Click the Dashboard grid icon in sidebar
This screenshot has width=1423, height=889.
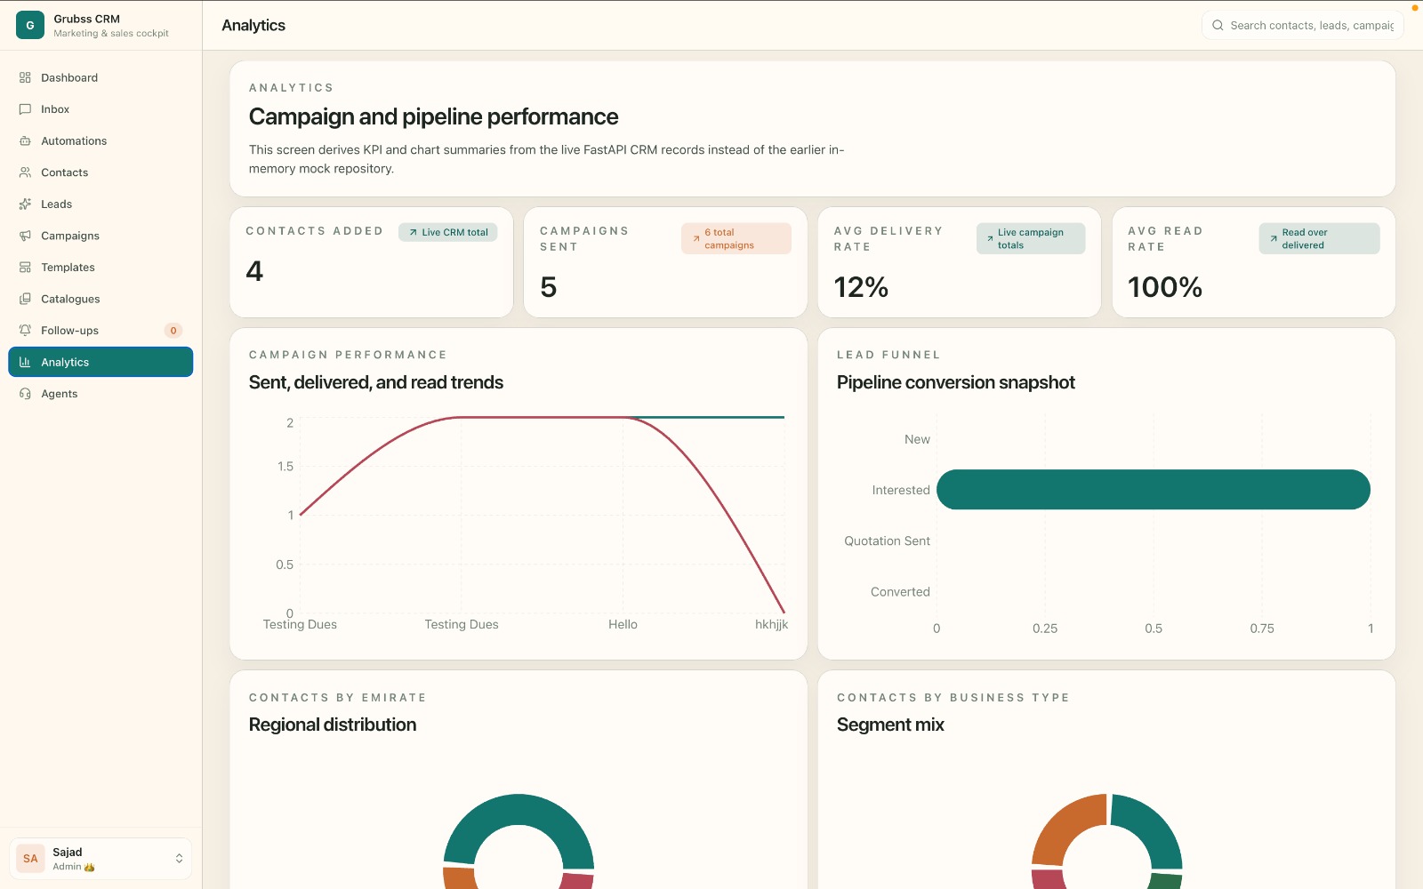pyautogui.click(x=25, y=77)
